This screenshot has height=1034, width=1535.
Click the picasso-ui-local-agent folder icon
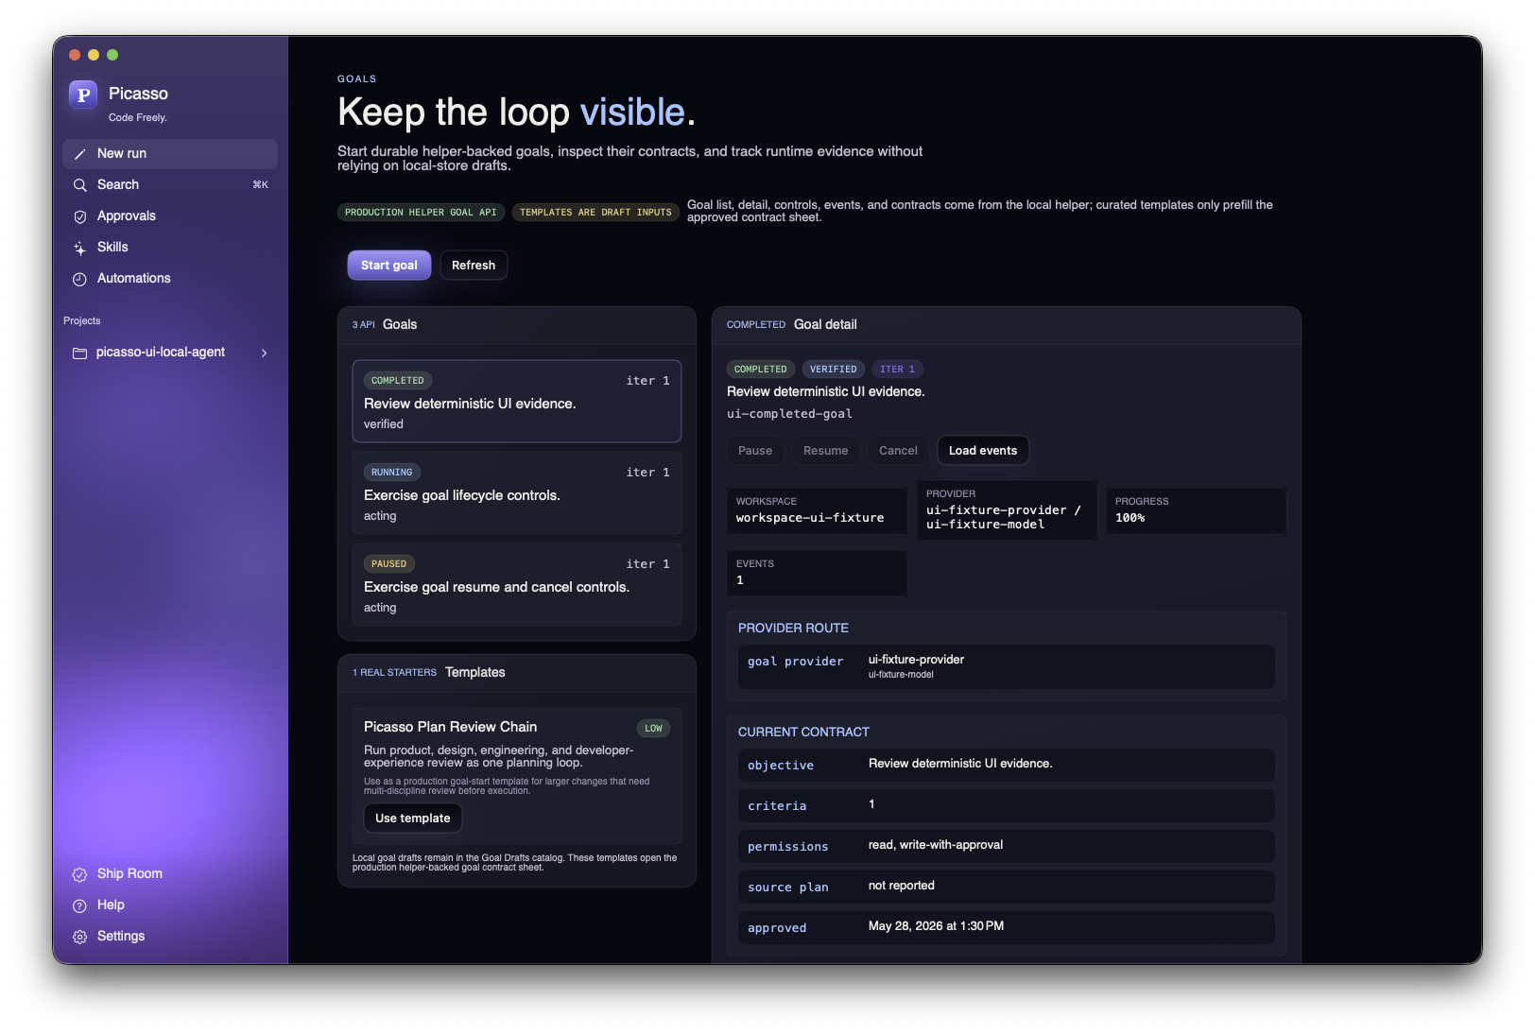pos(80,353)
